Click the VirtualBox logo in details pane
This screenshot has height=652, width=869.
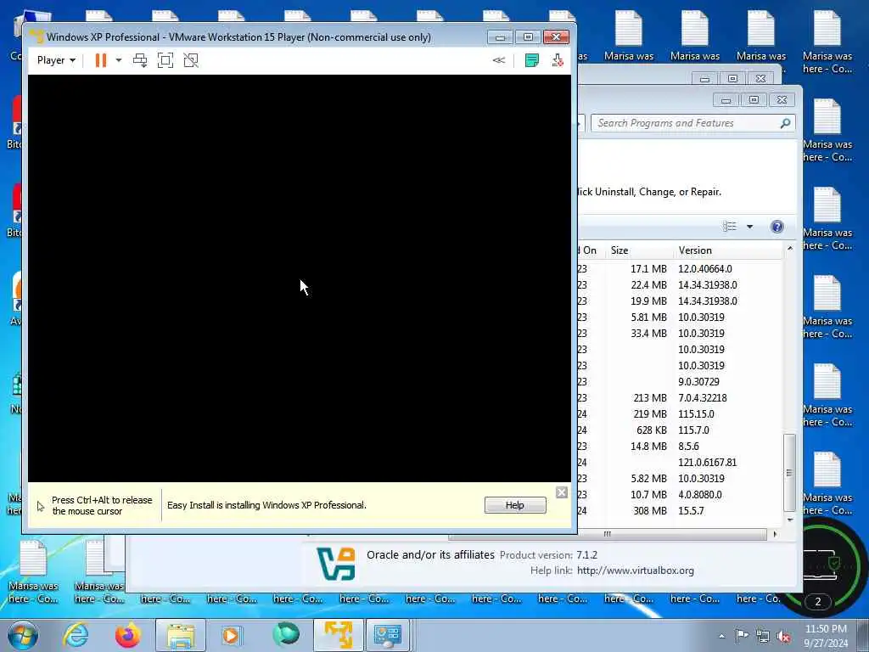pyautogui.click(x=336, y=564)
